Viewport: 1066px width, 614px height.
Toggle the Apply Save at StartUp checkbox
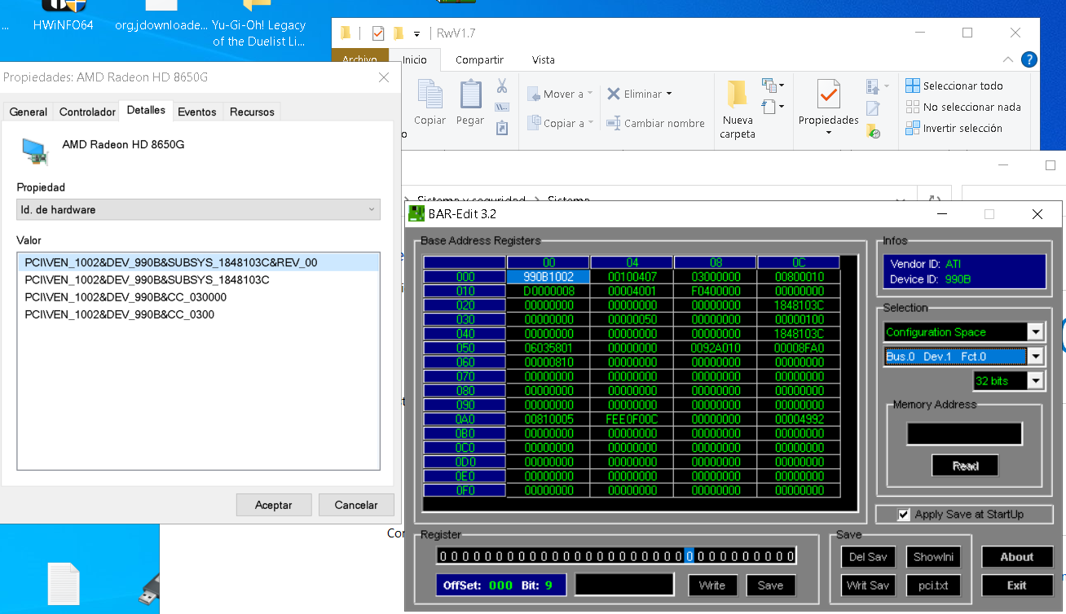tap(903, 515)
